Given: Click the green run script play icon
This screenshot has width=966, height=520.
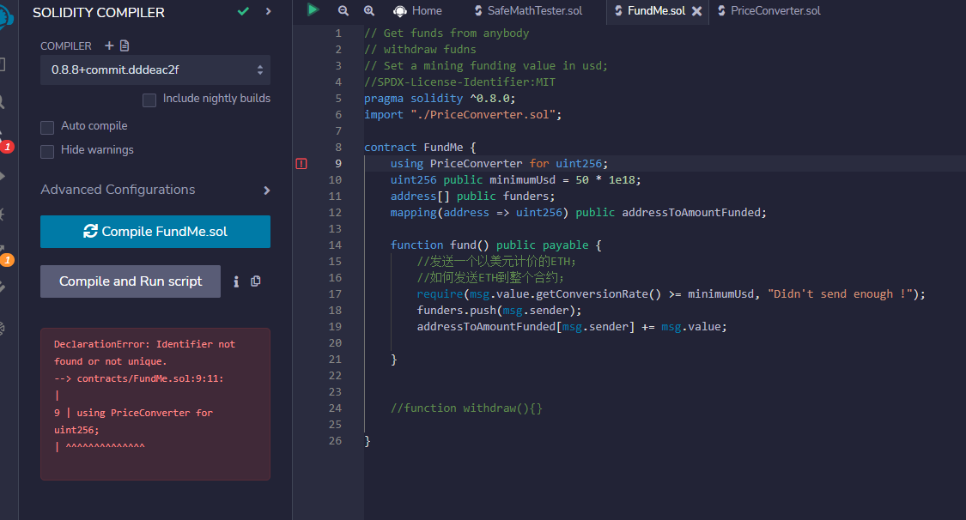Looking at the screenshot, I should click(x=313, y=9).
